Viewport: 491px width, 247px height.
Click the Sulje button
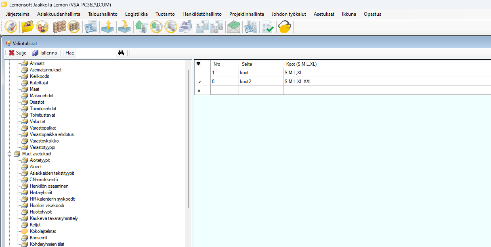pos(17,53)
